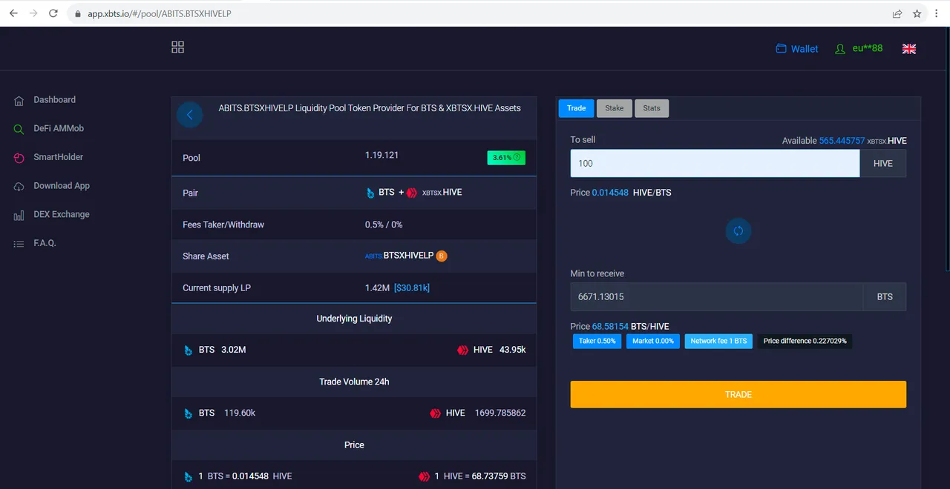The image size is (950, 489).
Task: Open the ABITS.BTSXHIVELP share asset link
Action: click(399, 256)
